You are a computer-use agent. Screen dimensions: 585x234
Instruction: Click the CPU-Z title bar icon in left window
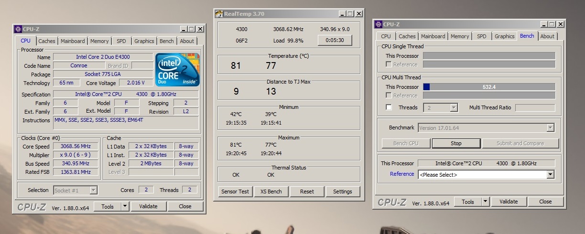coord(18,29)
